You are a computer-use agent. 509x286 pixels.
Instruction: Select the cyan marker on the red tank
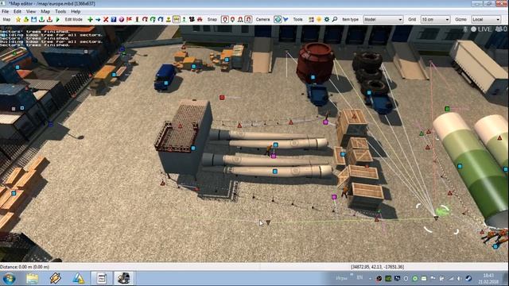[313, 77]
